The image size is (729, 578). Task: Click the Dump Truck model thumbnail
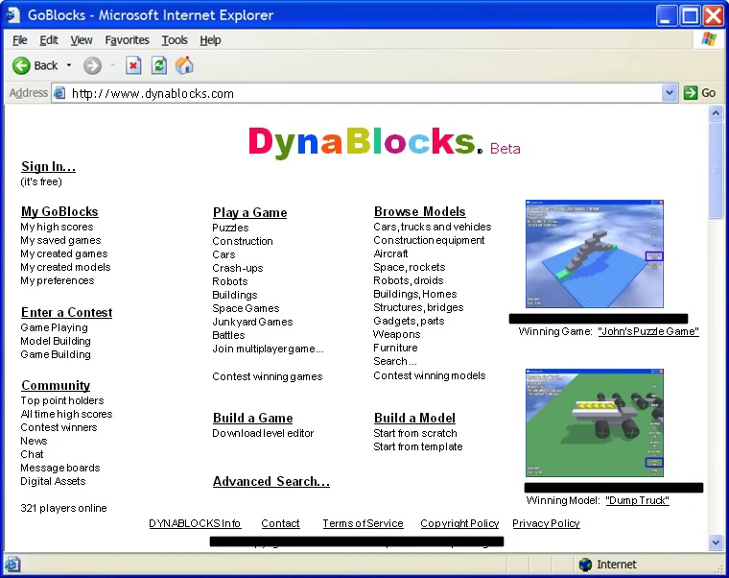pos(594,422)
